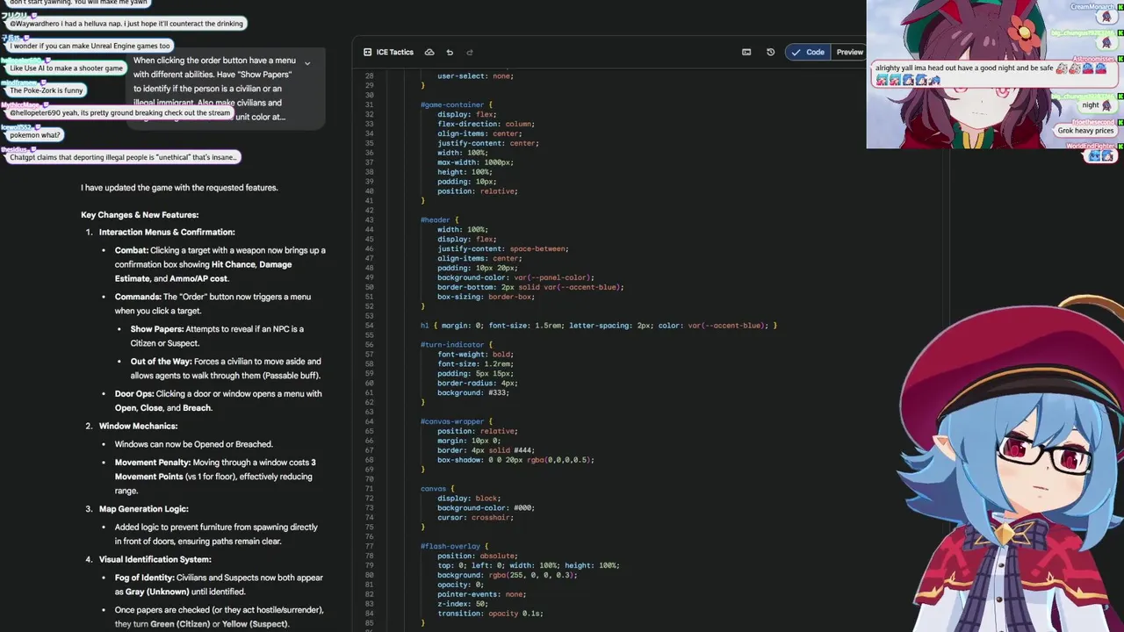The height and width of the screenshot is (632, 1124).
Task: Expand the collapsed user prompt chevron
Action: [x=307, y=63]
